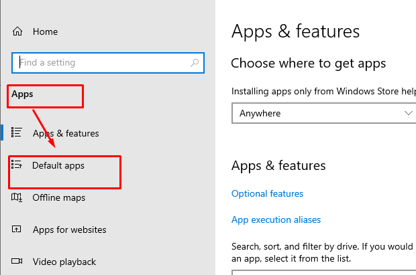This screenshot has width=416, height=275.
Task: Navigate to Apps for websites label
Action: (x=69, y=230)
